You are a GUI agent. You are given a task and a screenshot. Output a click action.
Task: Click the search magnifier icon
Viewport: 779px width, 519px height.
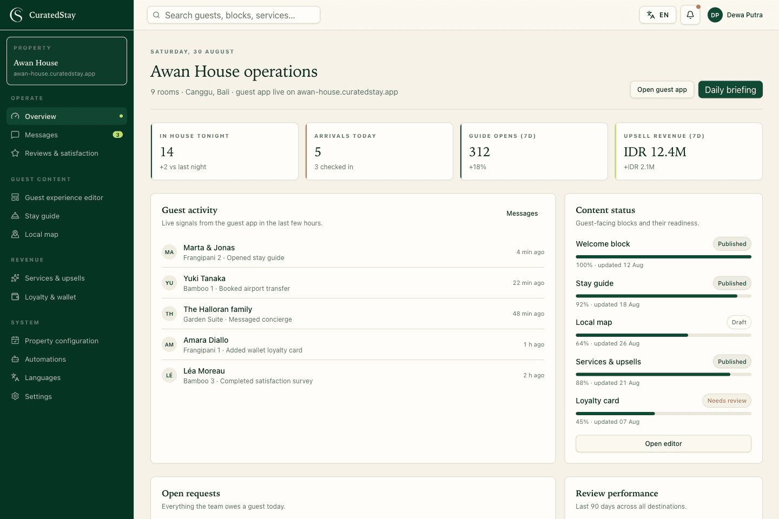tap(156, 15)
